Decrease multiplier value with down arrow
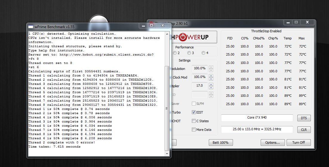Screen dimensions: 329x167 click(211, 88)
